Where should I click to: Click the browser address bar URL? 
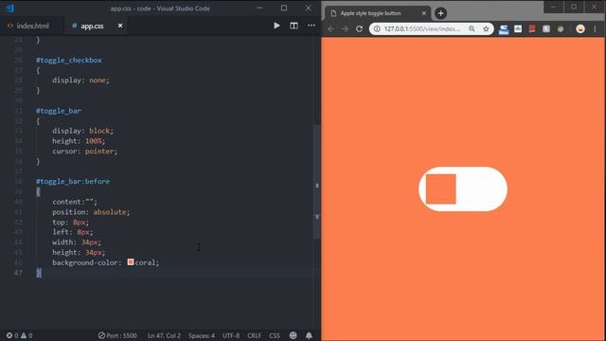point(422,29)
